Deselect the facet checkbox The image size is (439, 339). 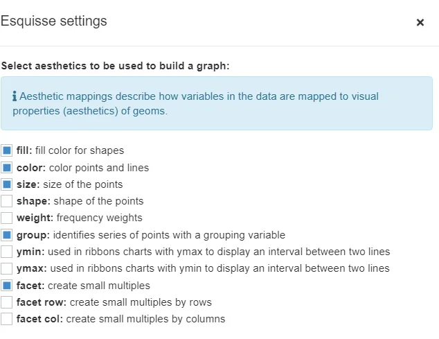pos(7,286)
